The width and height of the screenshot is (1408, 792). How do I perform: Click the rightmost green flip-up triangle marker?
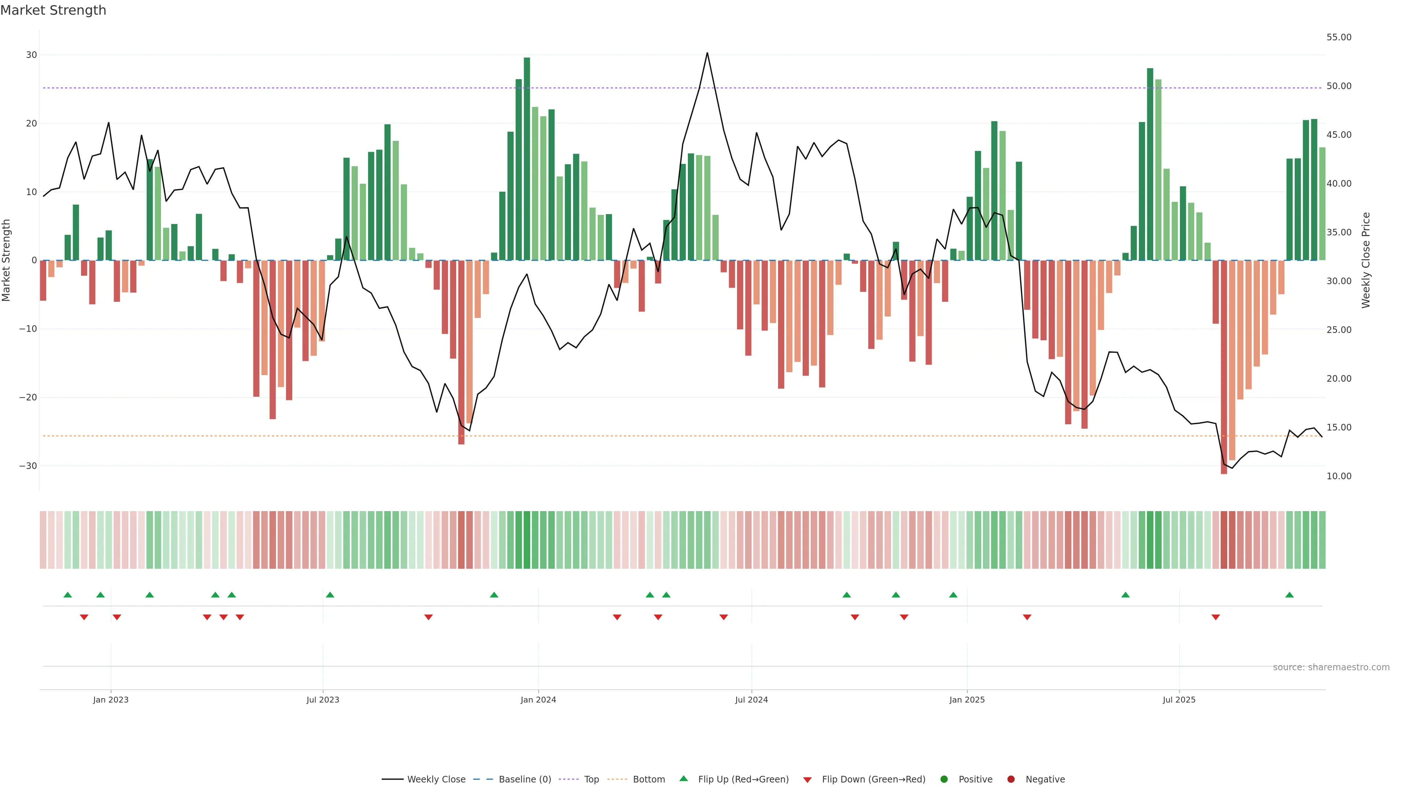click(1290, 595)
